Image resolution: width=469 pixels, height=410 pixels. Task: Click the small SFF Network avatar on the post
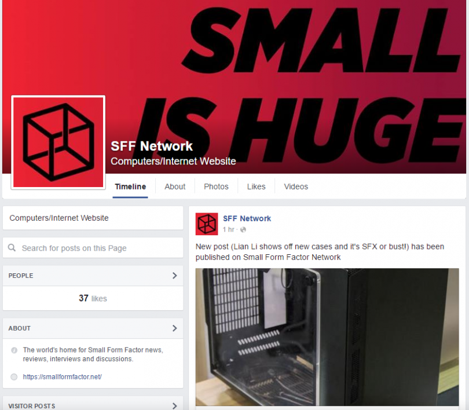[x=207, y=224]
